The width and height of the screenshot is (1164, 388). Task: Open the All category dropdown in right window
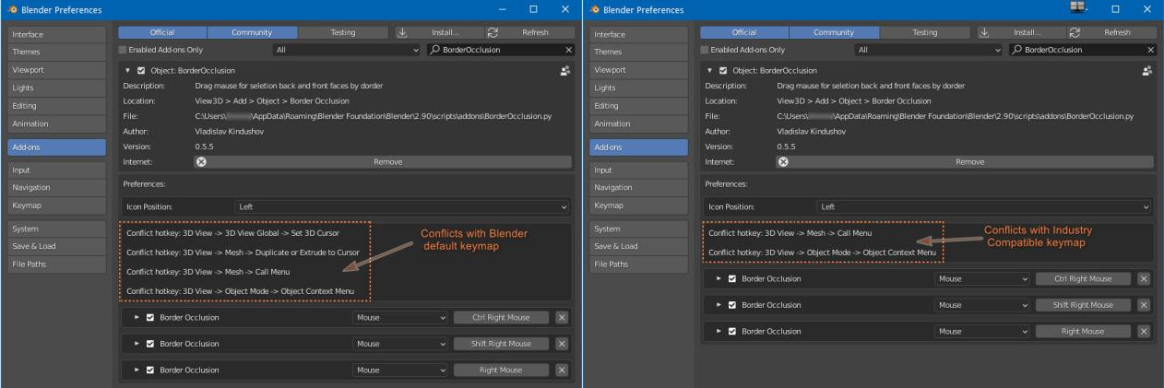coord(928,50)
